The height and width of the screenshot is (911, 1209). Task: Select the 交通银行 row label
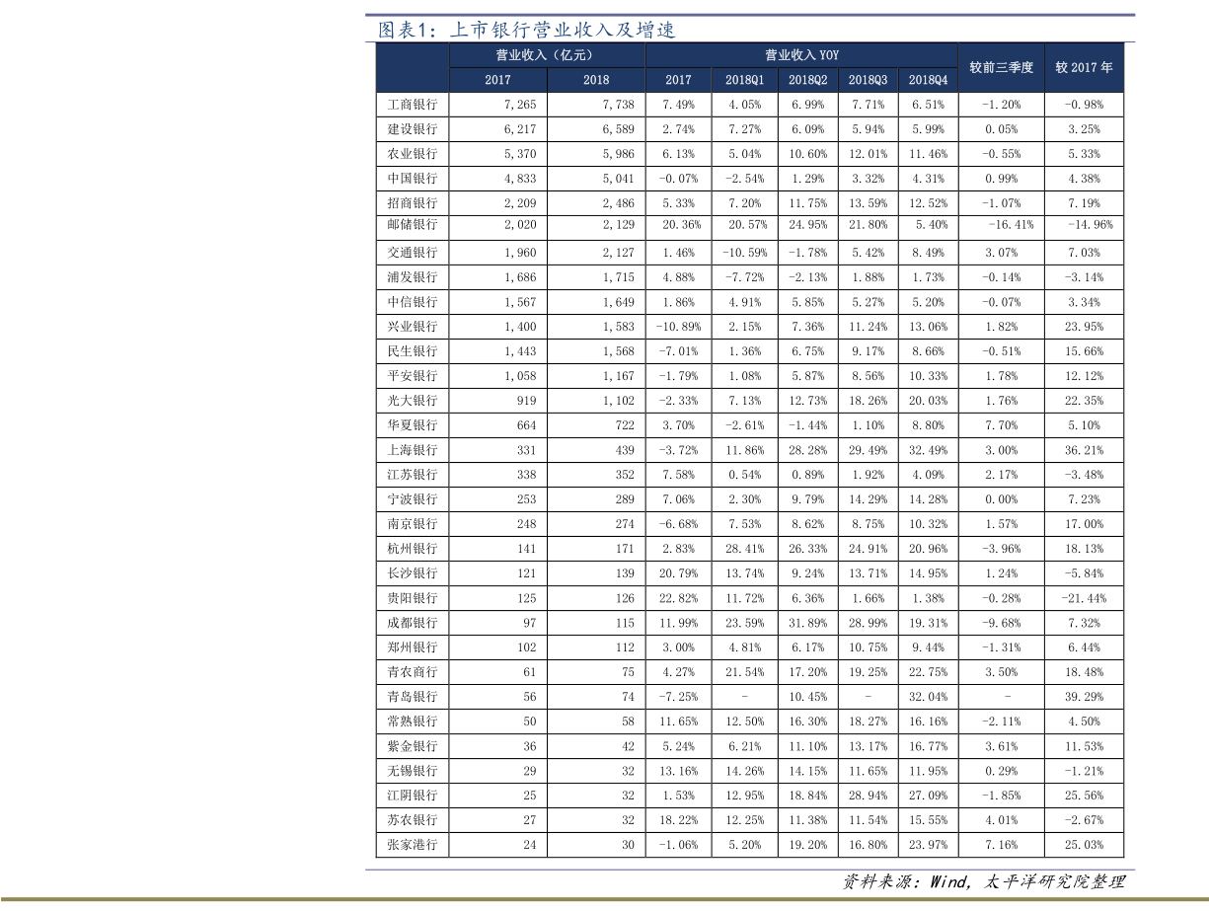413,253
